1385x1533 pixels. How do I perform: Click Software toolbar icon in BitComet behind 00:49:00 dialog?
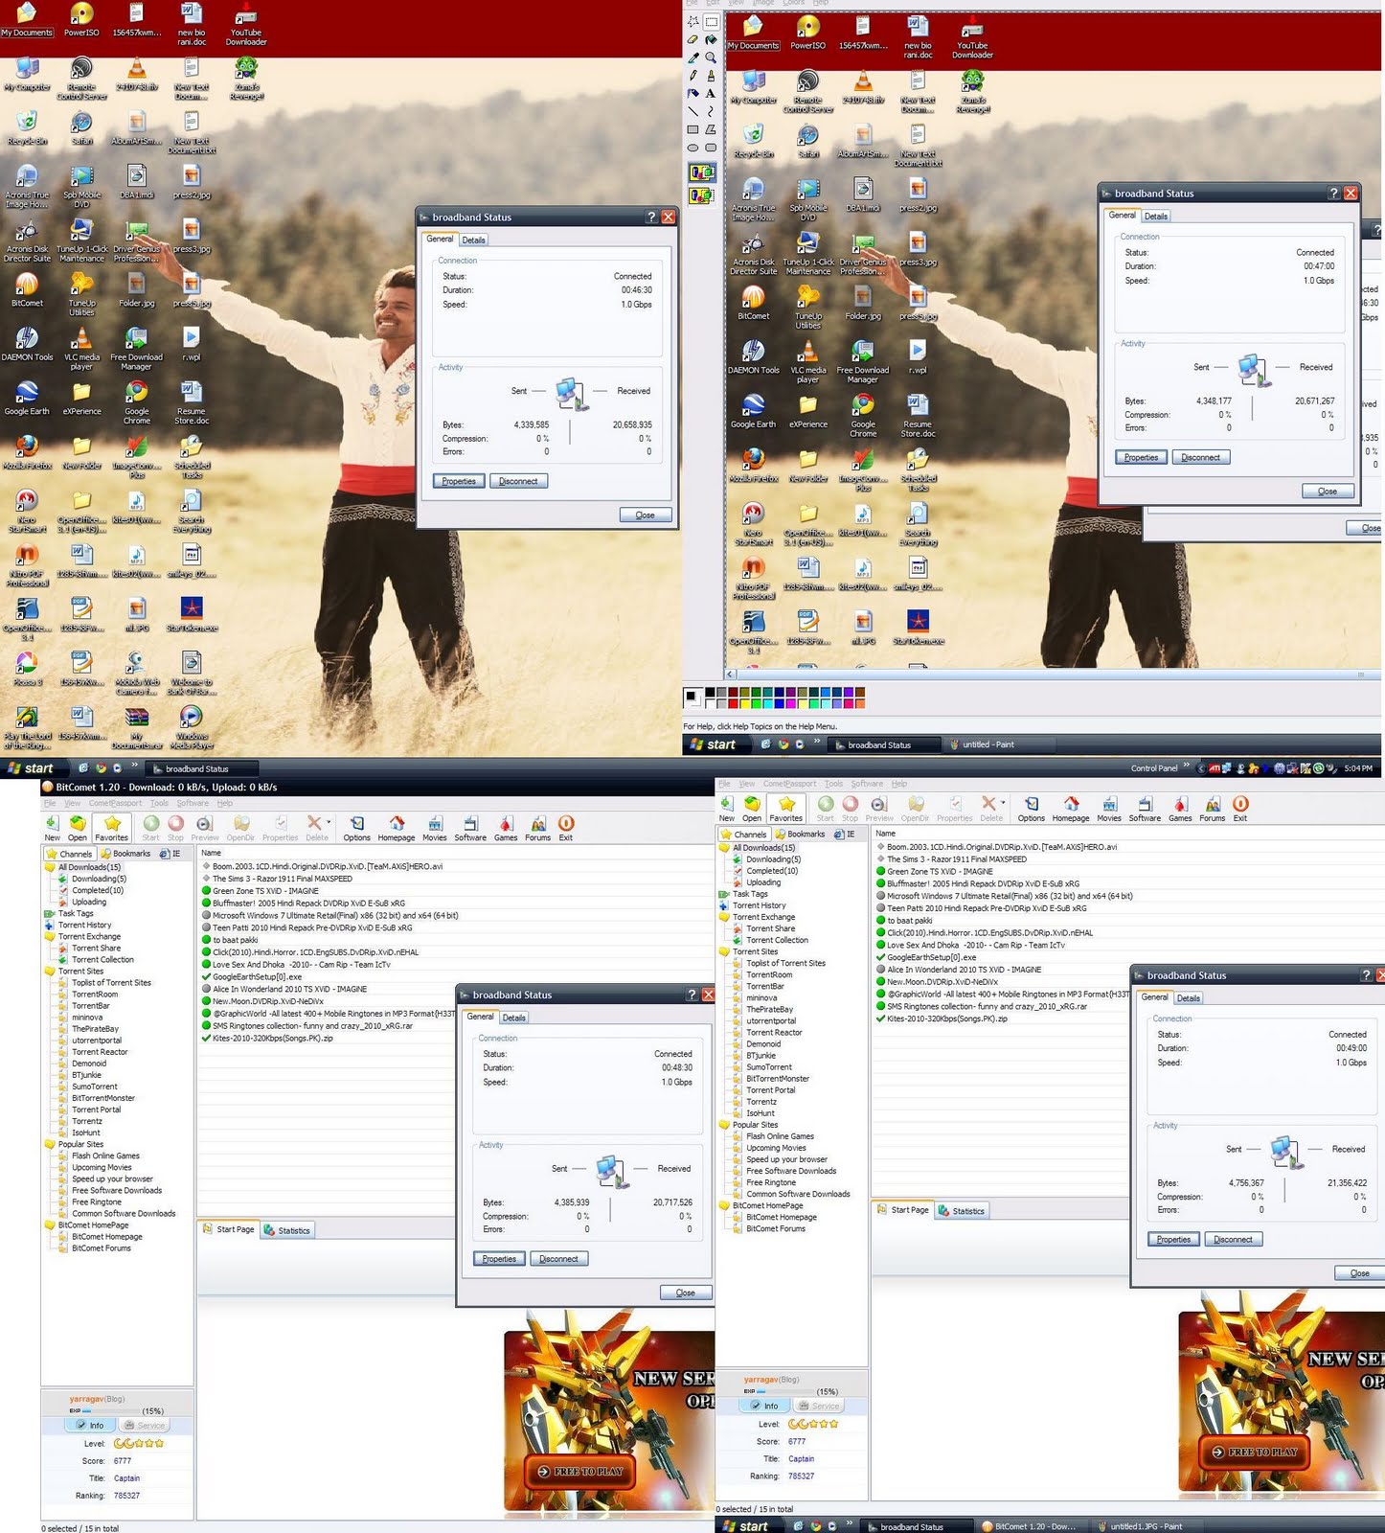(x=1145, y=809)
